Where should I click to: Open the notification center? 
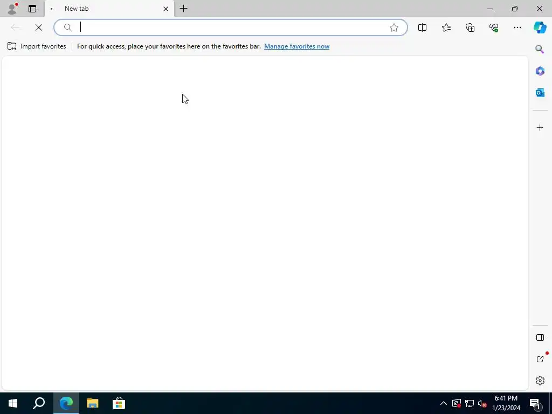(x=534, y=403)
